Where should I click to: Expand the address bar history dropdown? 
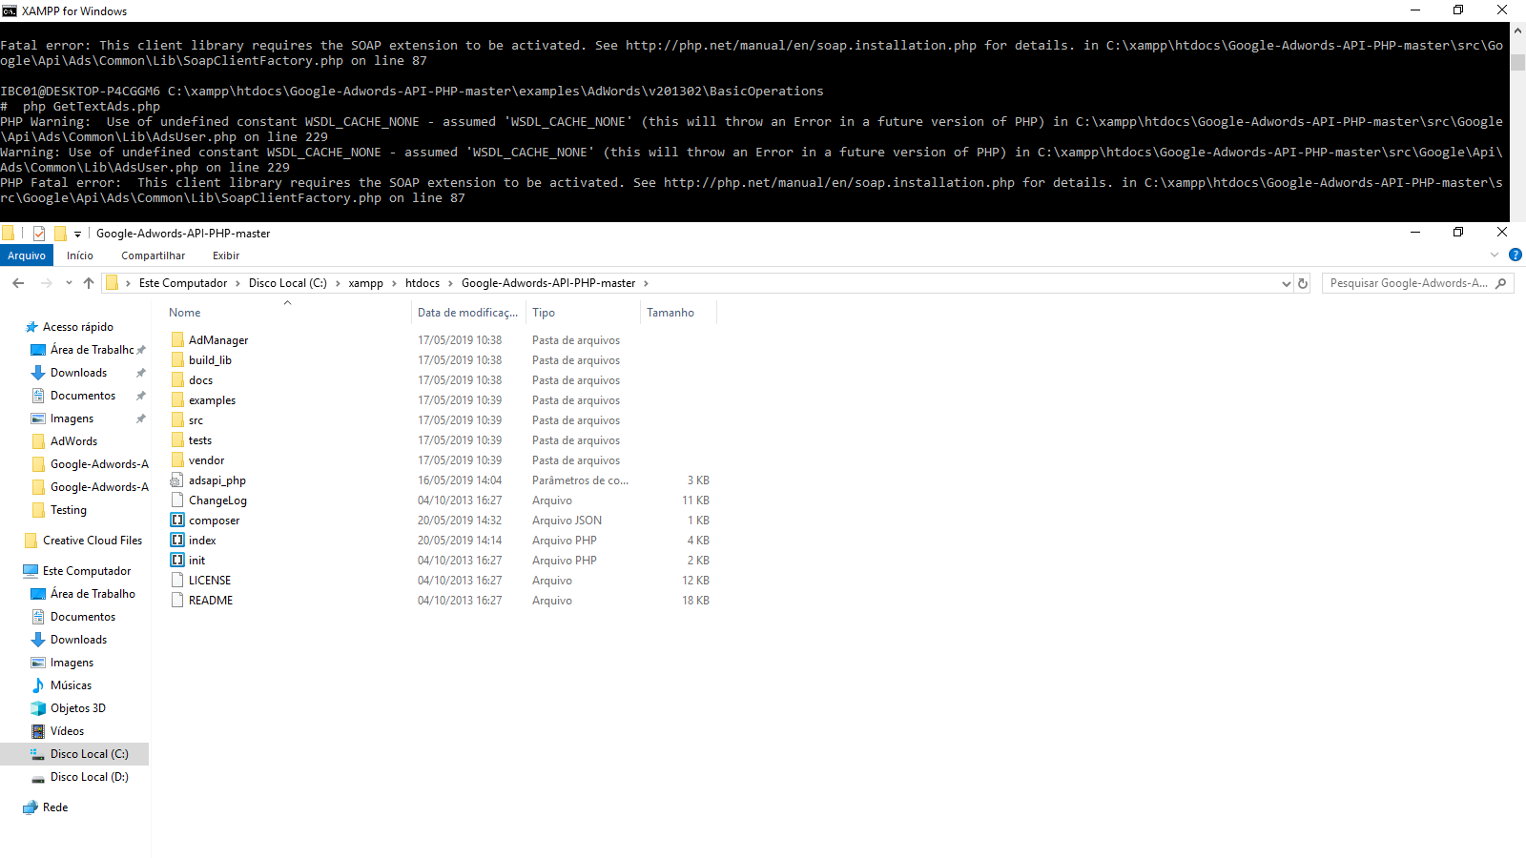1286,282
